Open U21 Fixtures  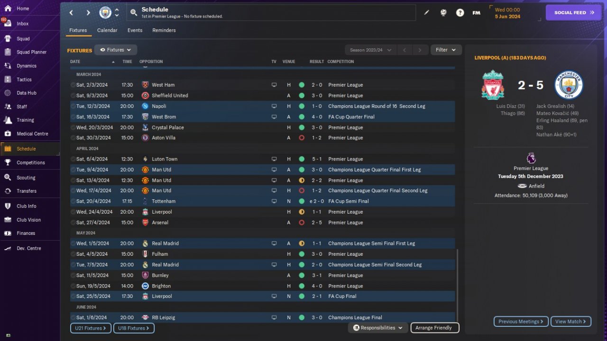(x=91, y=328)
